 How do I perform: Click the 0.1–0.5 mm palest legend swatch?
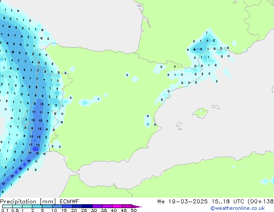[x=7, y=206]
